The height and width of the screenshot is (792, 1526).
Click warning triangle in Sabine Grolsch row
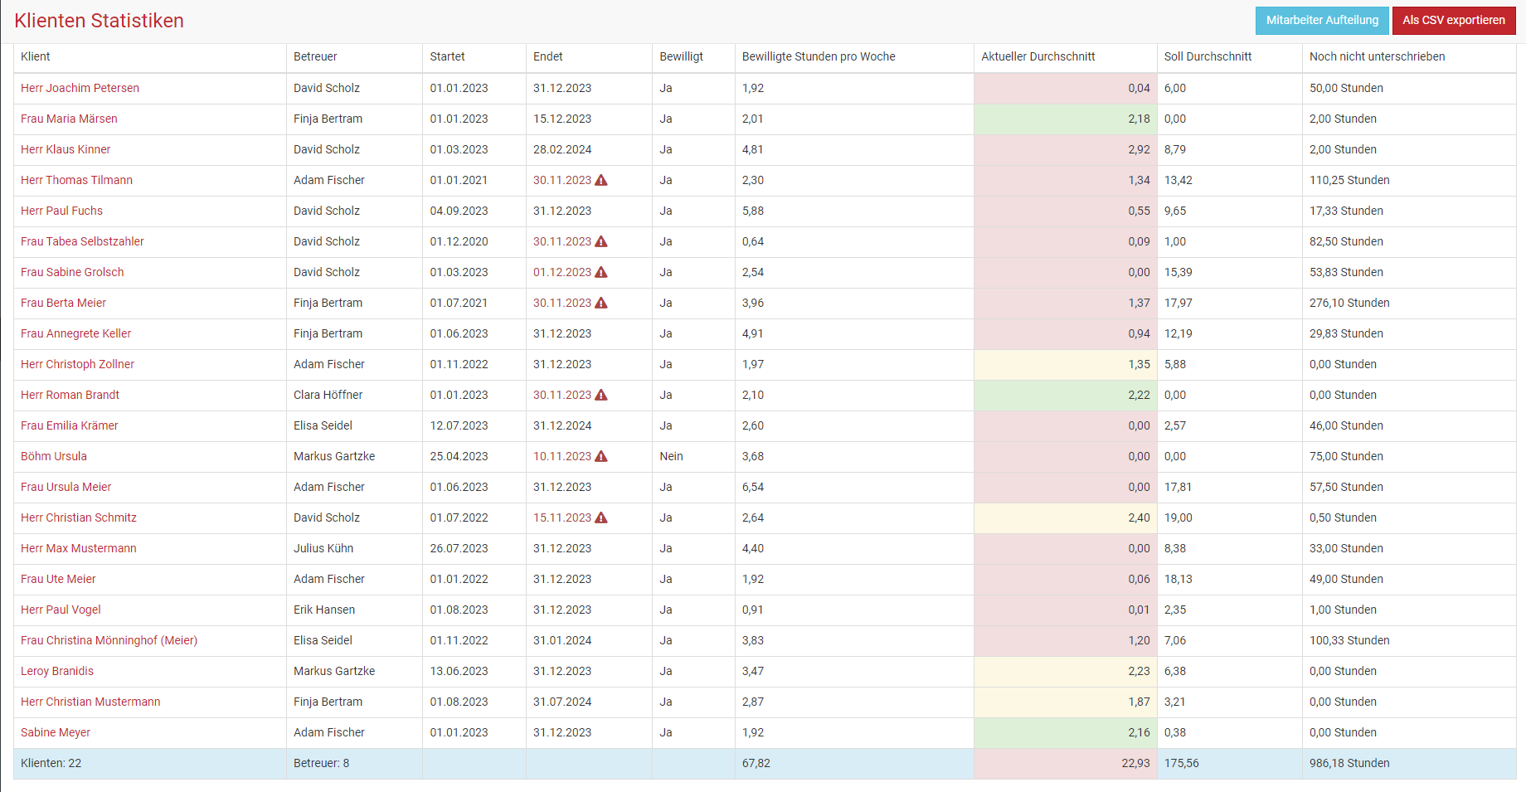click(x=601, y=272)
